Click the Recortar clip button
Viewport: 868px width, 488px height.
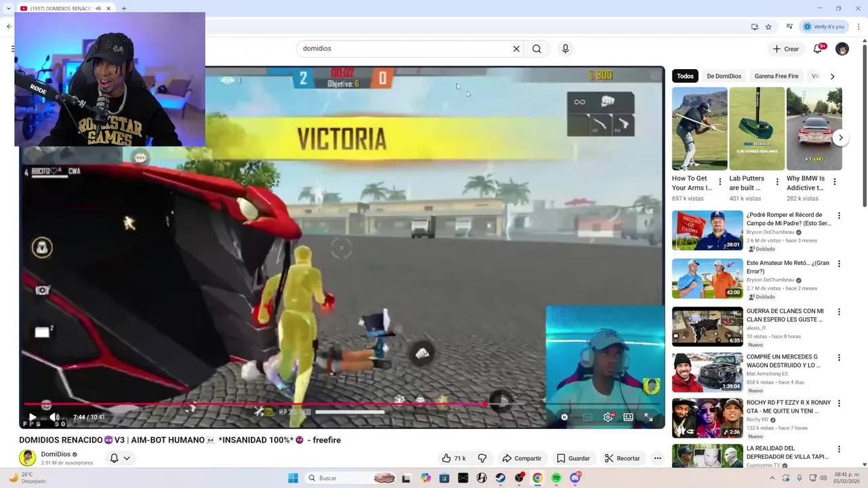(x=622, y=458)
